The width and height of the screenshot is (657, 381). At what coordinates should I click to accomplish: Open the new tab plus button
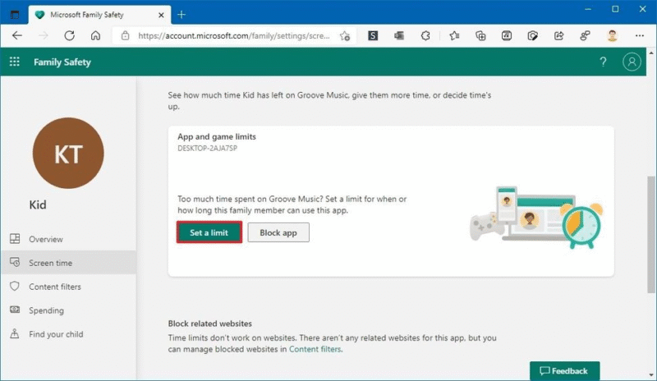pos(181,15)
